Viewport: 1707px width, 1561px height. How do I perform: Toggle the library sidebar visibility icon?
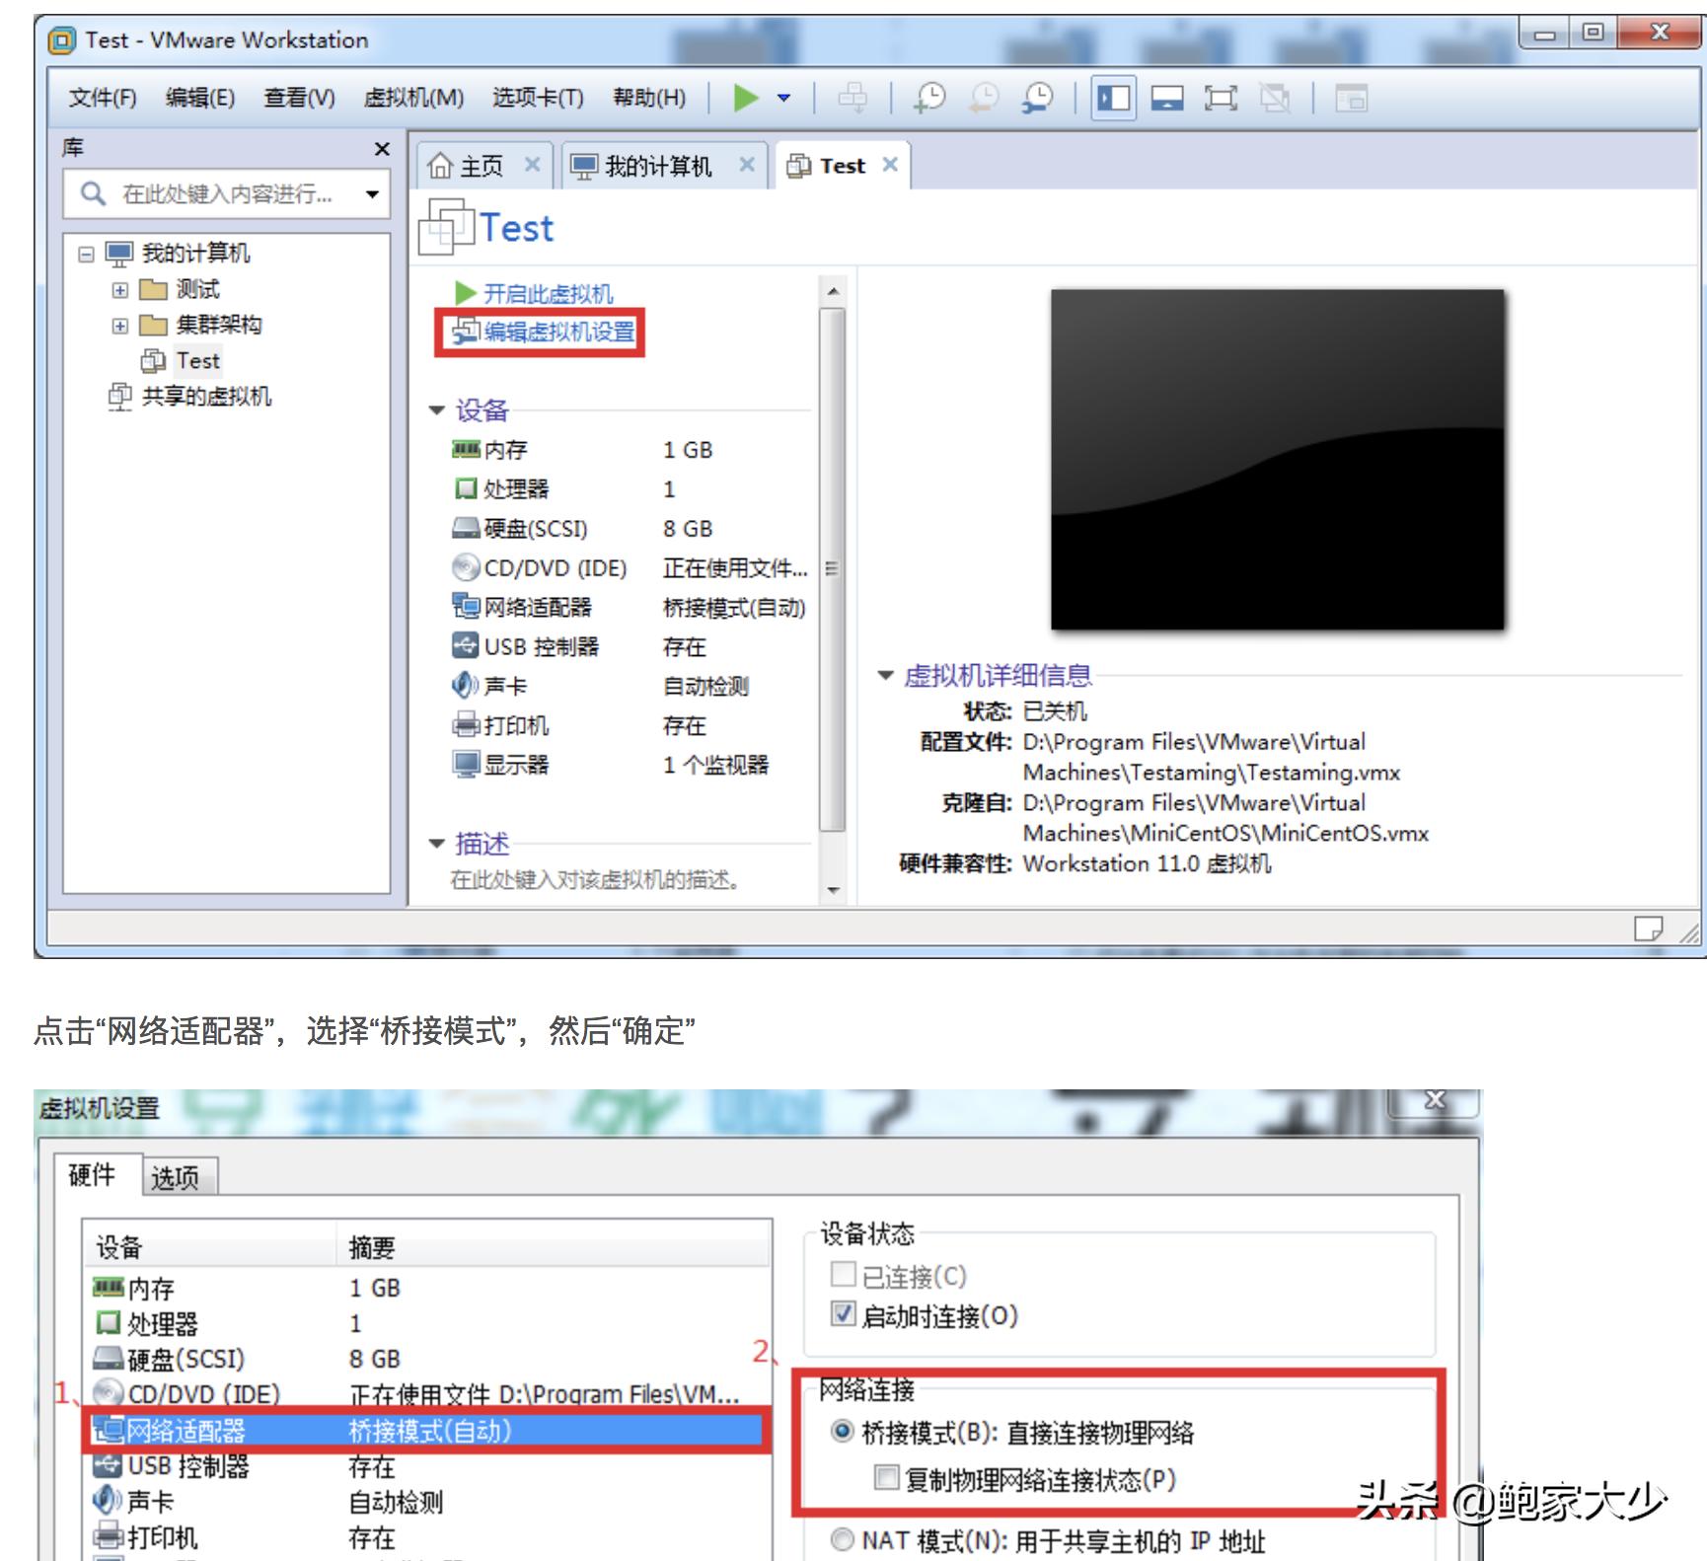coord(1113,99)
